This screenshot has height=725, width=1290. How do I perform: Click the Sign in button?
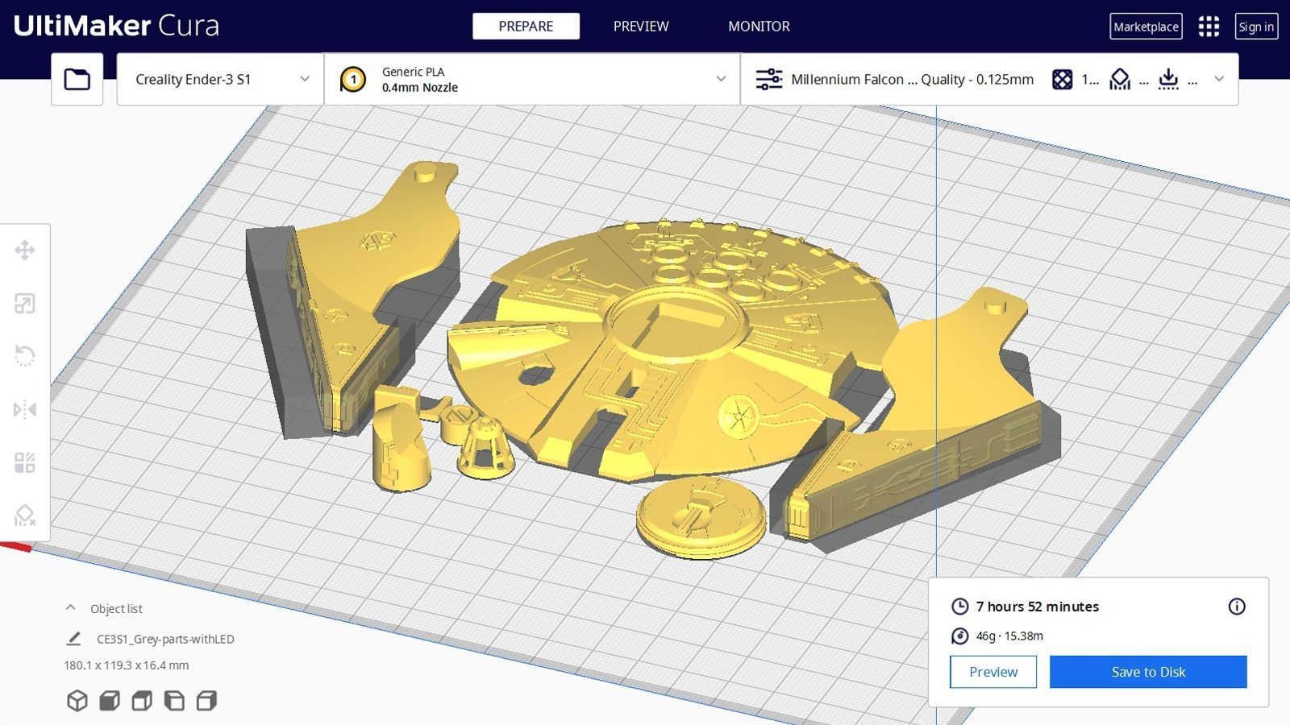(1256, 27)
